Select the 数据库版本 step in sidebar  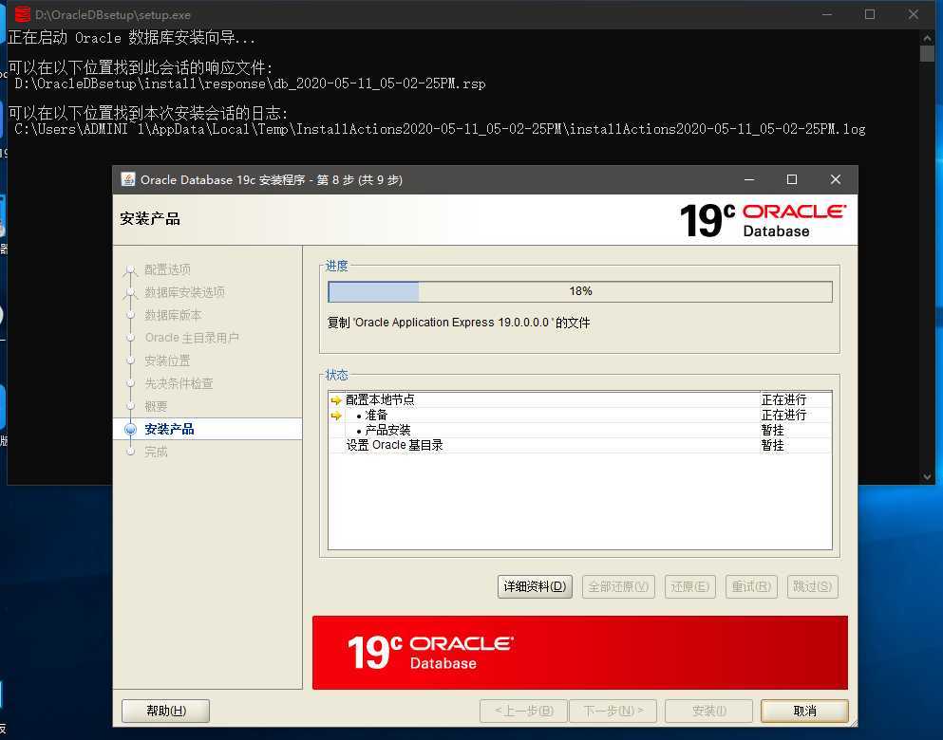[x=173, y=315]
